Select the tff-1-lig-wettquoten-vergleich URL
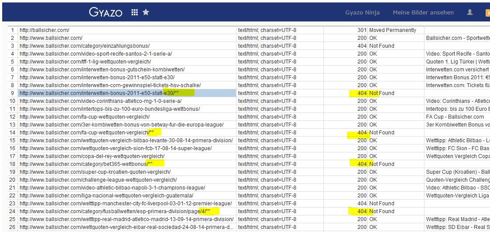Screen dimensions: 490x232 (x=85, y=61)
